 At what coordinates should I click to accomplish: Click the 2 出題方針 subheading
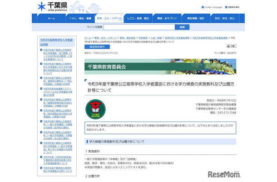[x=93, y=176]
